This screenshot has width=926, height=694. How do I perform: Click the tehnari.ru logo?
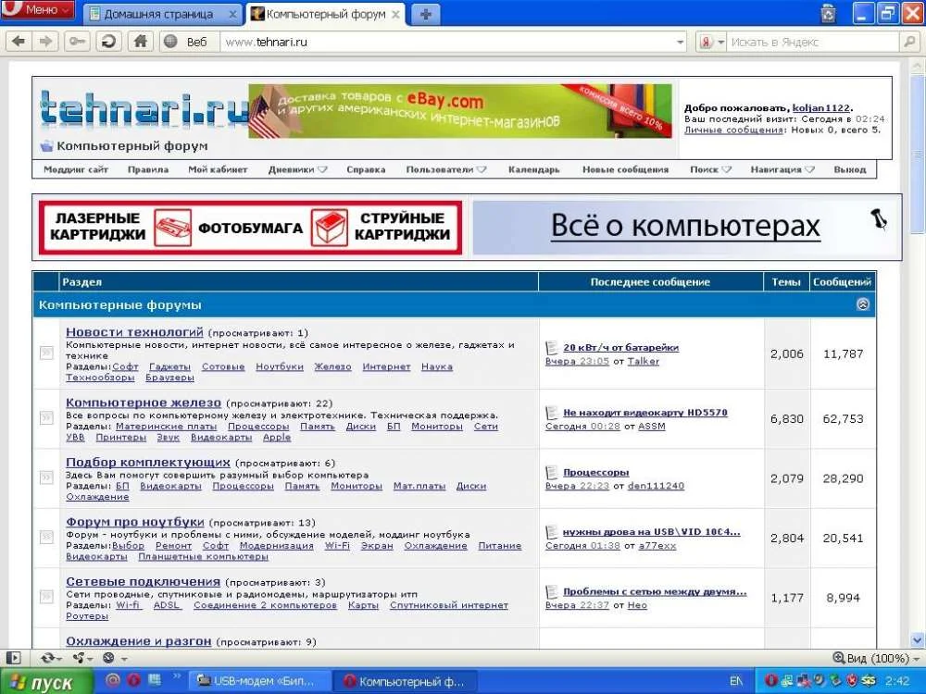[x=144, y=107]
